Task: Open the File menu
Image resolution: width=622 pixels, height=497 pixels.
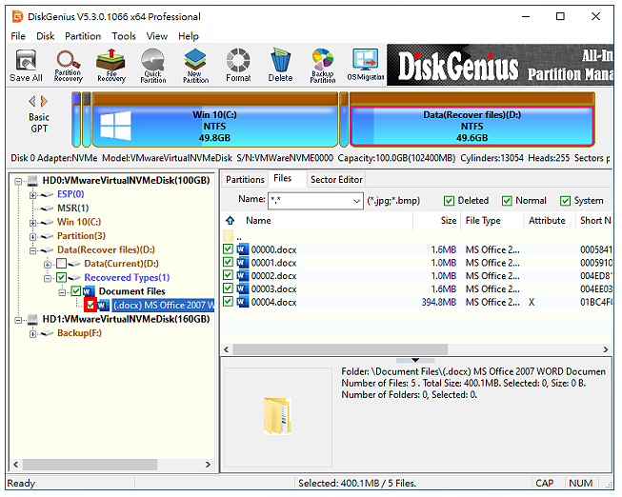Action: click(x=18, y=36)
